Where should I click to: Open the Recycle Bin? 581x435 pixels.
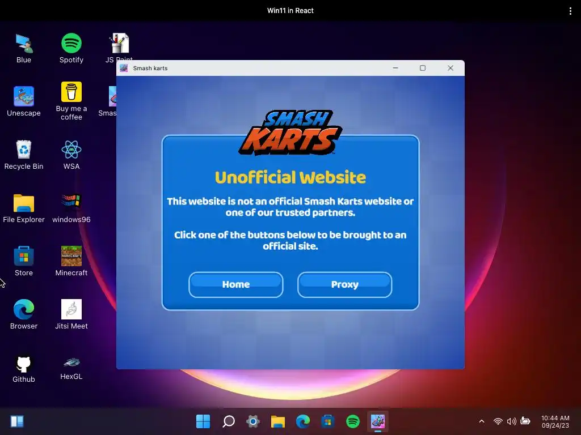click(x=24, y=155)
